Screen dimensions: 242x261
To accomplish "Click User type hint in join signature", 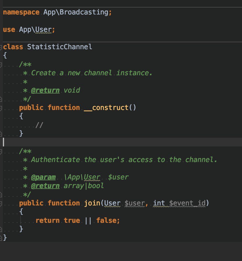I will coord(112,203).
